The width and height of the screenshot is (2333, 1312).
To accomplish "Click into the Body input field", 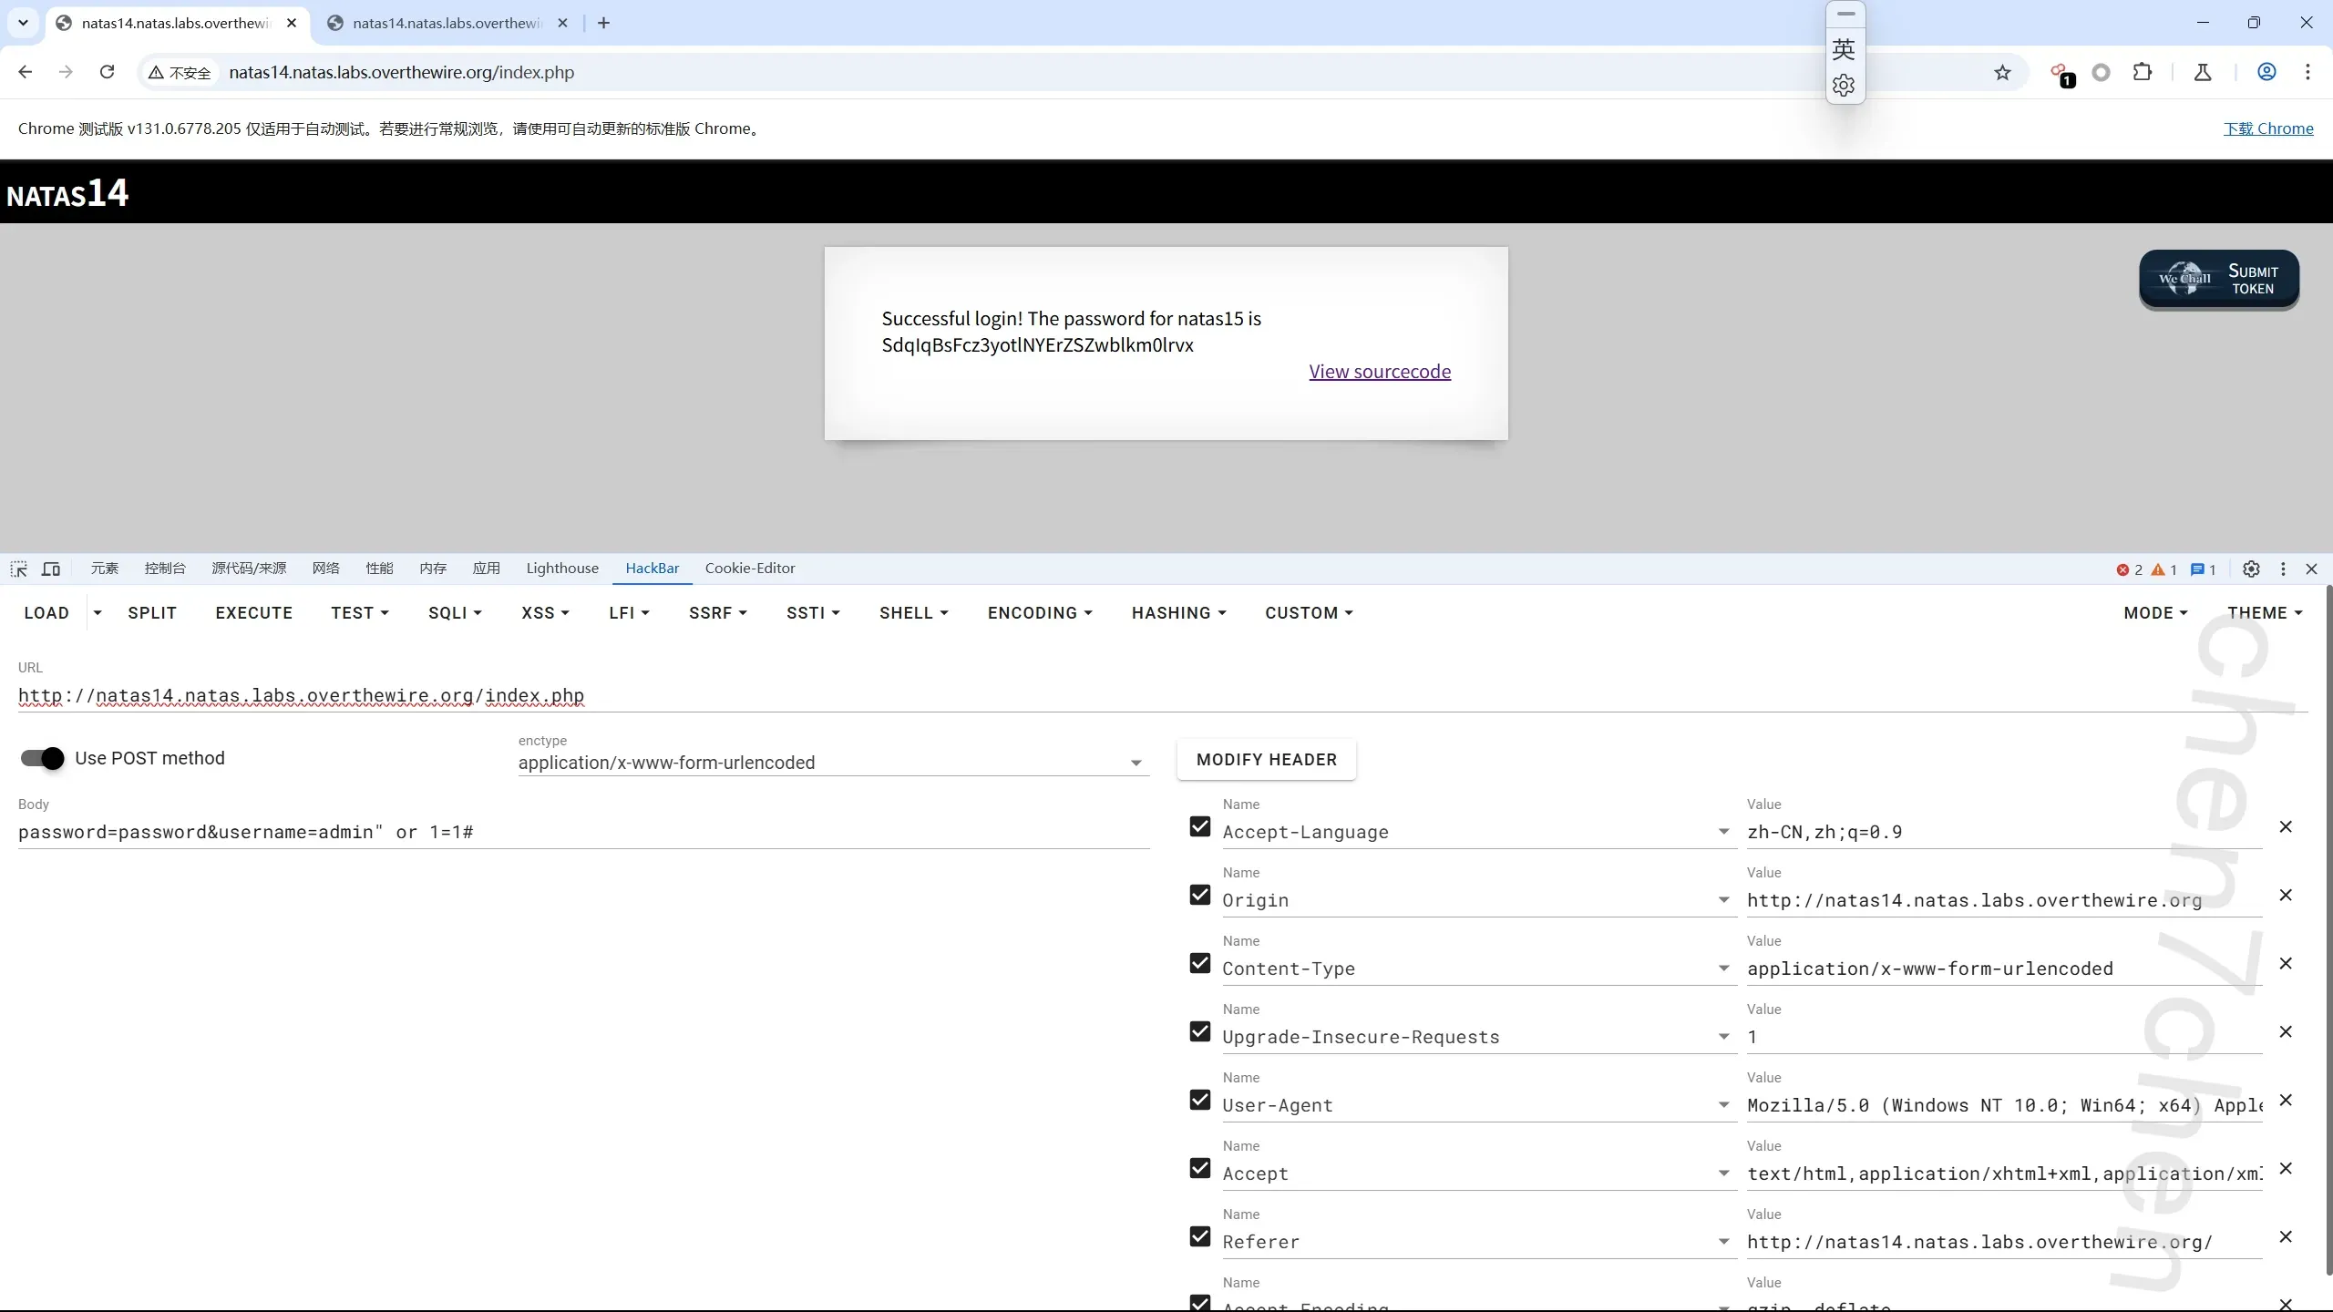I will (583, 832).
